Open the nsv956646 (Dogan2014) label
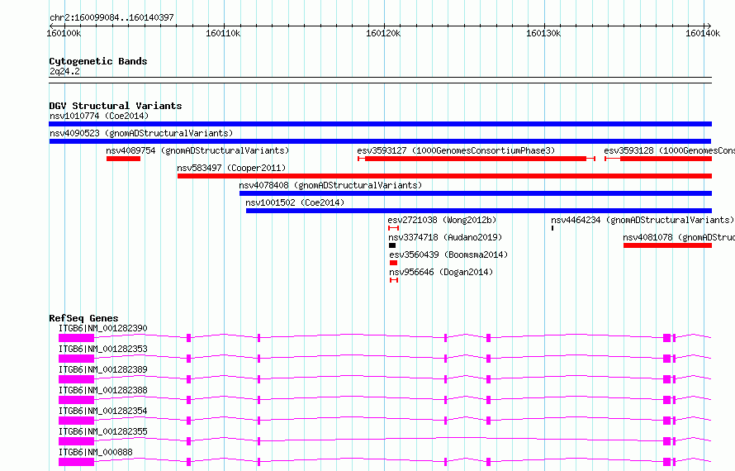The width and height of the screenshot is (735, 471). tap(441, 272)
